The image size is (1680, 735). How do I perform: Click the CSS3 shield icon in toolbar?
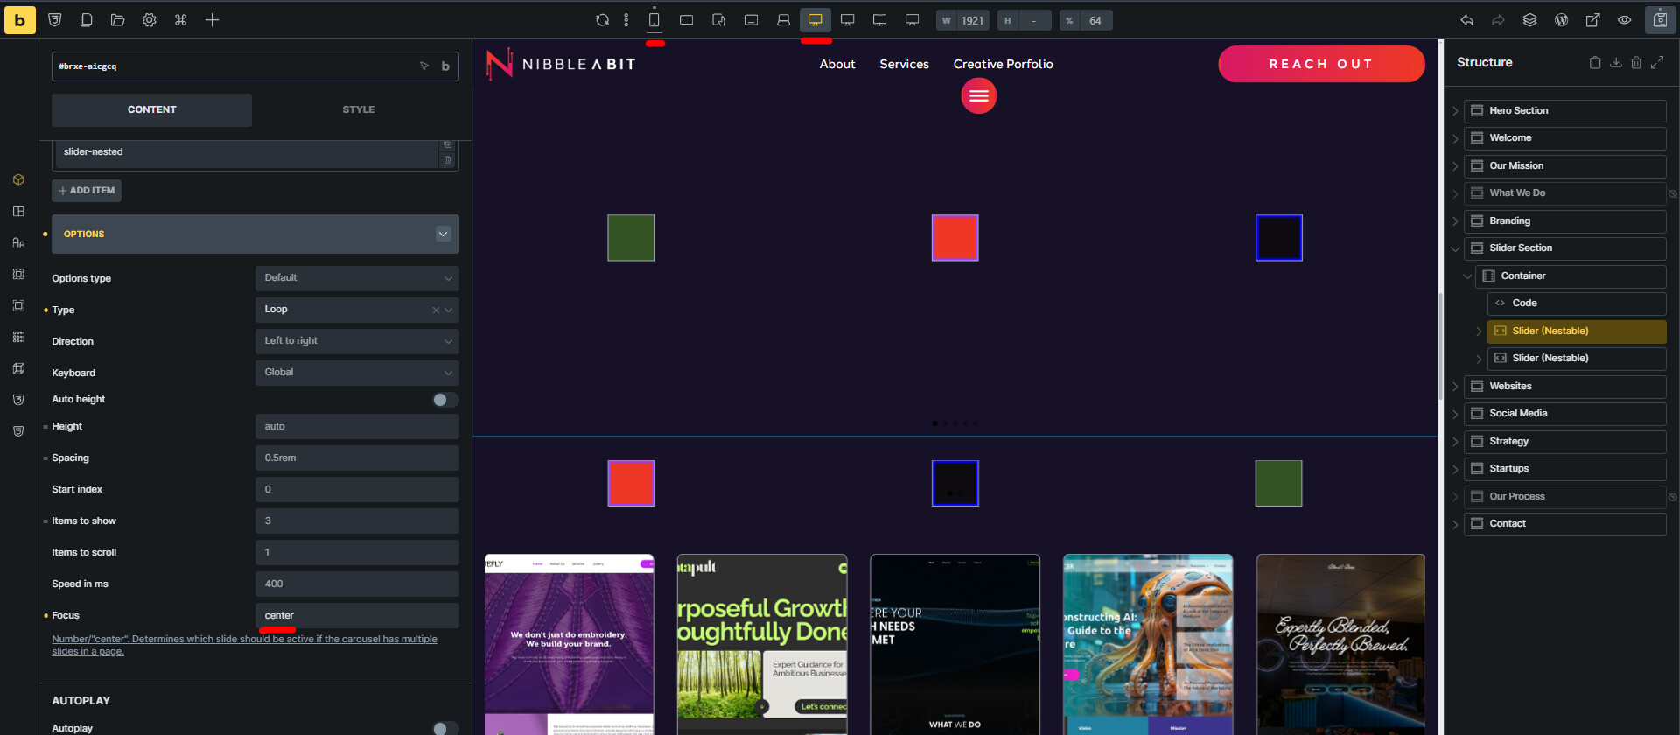pyautogui.click(x=55, y=20)
